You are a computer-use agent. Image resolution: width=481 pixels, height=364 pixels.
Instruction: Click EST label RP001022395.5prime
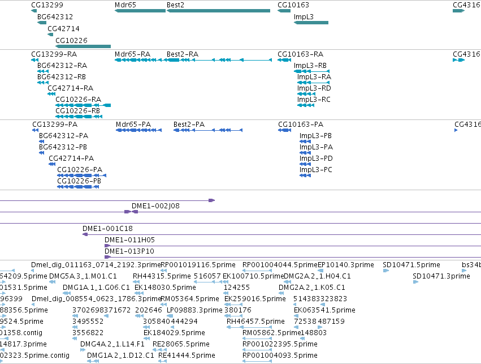pos(280,345)
